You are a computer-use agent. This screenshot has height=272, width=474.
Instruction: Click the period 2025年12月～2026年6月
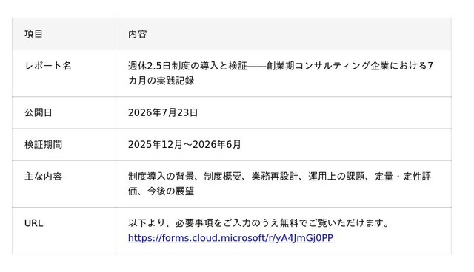(184, 144)
